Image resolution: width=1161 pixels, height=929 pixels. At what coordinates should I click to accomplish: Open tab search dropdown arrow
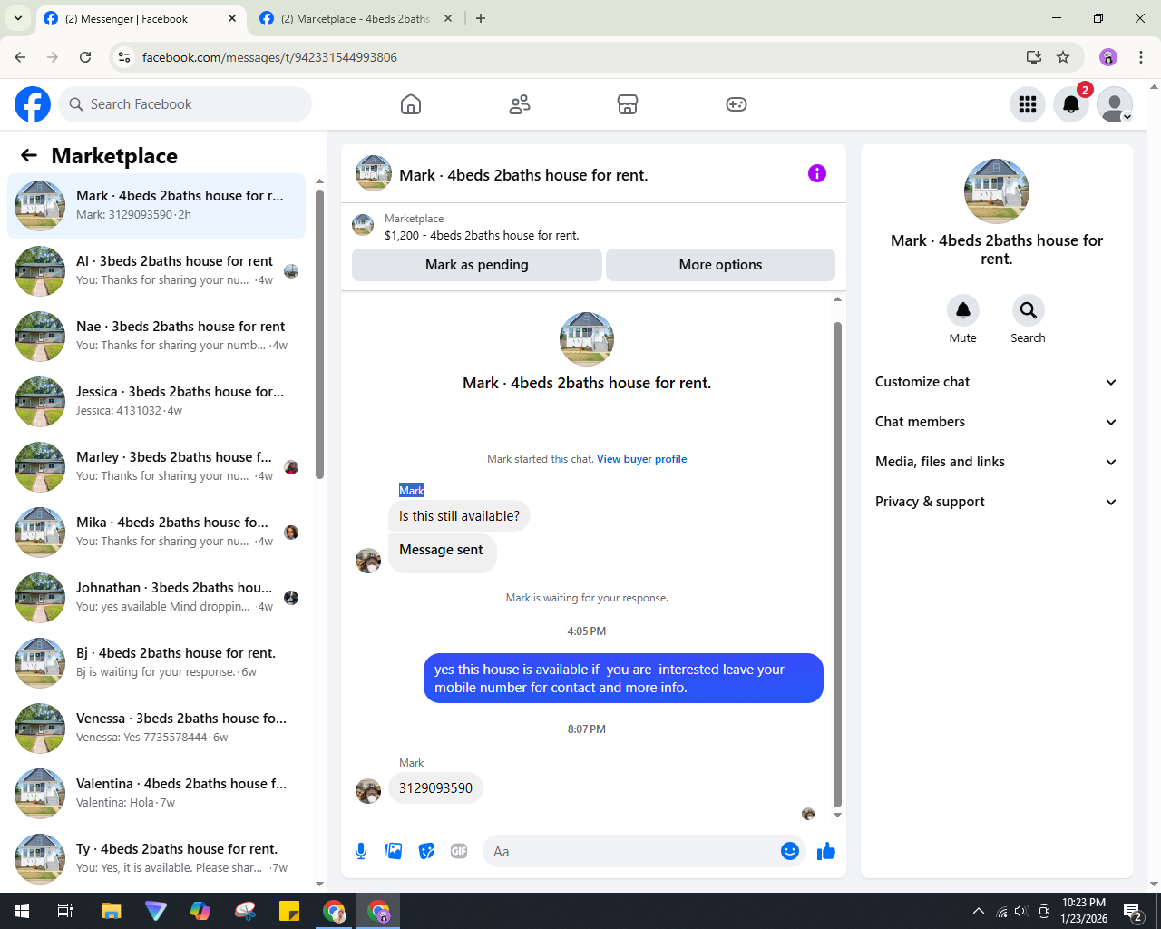[17, 18]
